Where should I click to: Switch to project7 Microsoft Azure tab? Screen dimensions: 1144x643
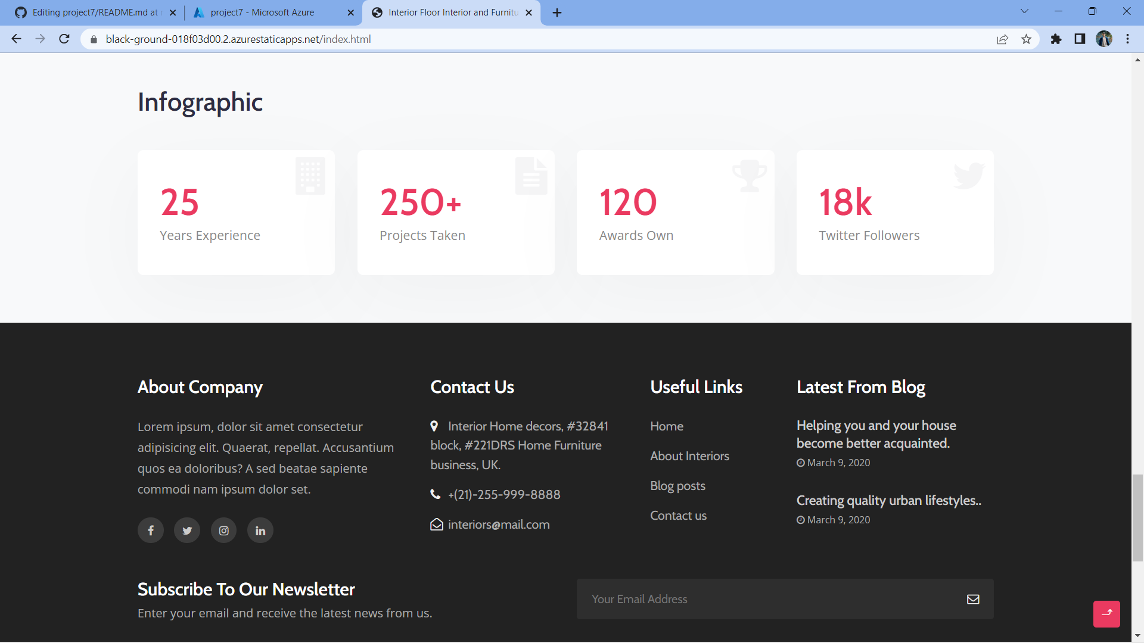(262, 13)
